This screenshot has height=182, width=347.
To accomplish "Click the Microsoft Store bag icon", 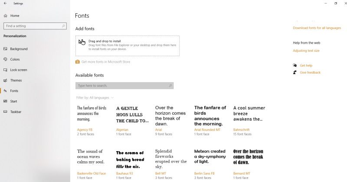I will [x=78, y=62].
